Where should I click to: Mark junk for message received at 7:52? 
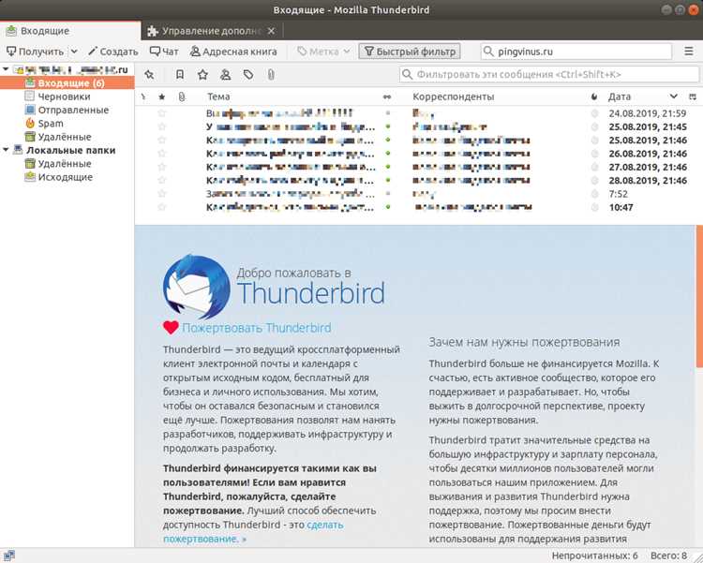(594, 194)
